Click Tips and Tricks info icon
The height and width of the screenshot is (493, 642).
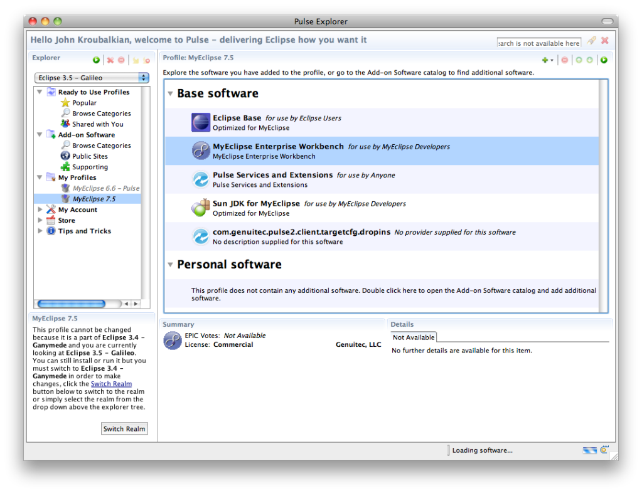coord(51,231)
